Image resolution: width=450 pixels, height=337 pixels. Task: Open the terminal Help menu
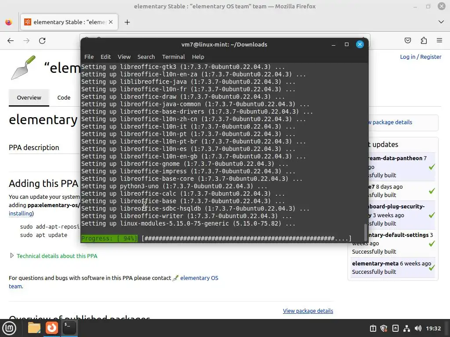tap(198, 57)
